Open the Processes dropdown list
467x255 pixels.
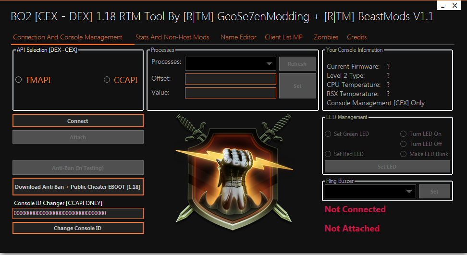coord(231,64)
